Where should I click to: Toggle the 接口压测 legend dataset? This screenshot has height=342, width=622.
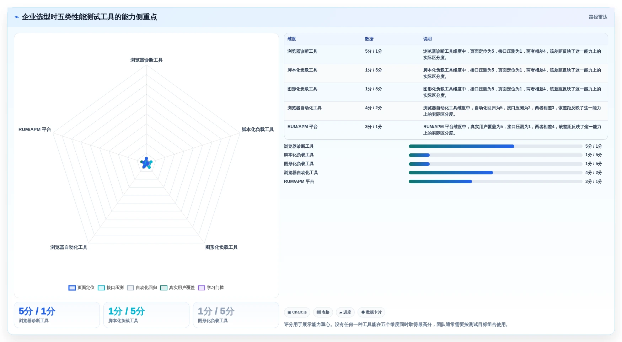coord(111,288)
